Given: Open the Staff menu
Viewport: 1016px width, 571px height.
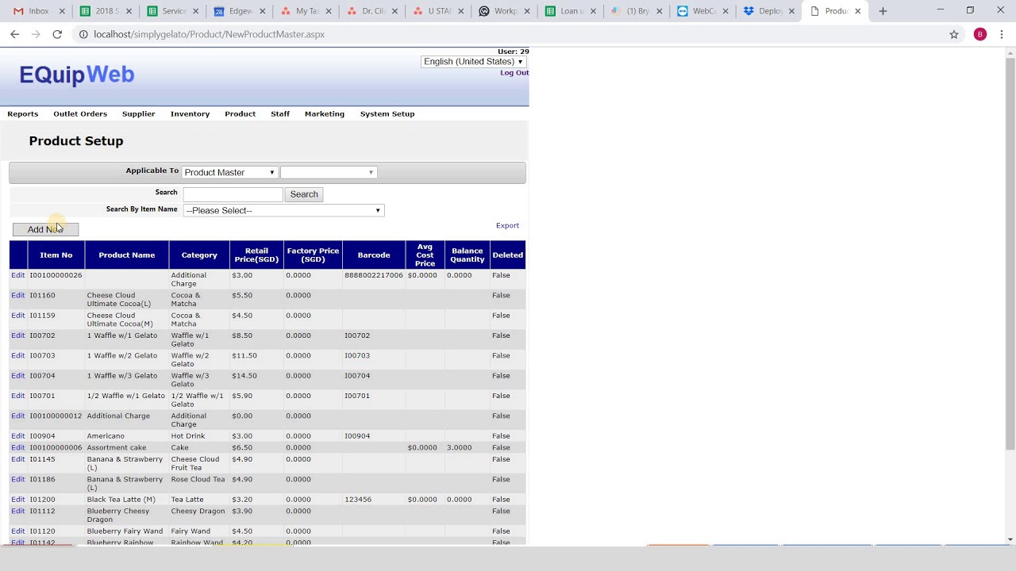Looking at the screenshot, I should click(x=280, y=114).
